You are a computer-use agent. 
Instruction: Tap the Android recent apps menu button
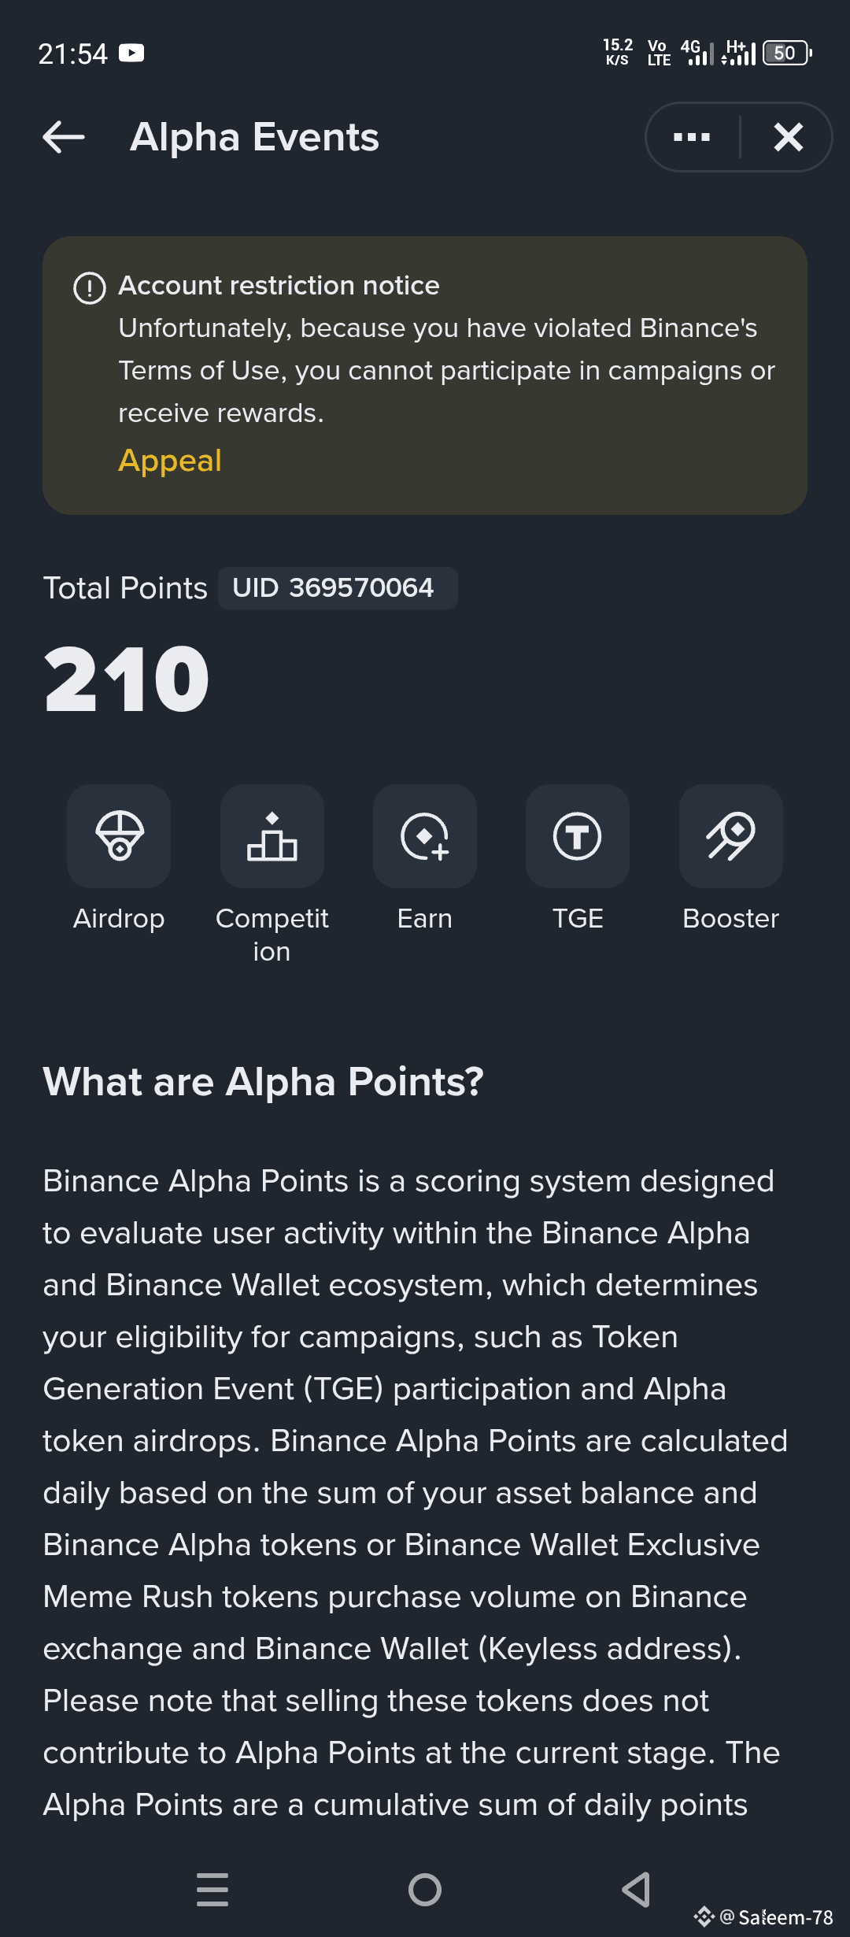(x=213, y=1889)
